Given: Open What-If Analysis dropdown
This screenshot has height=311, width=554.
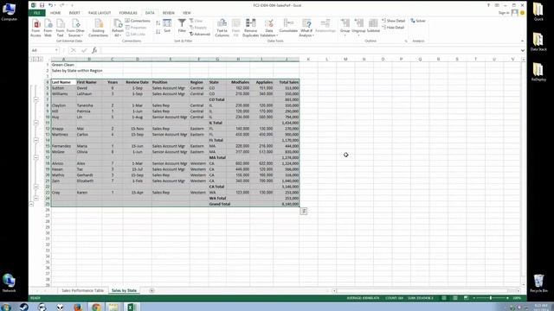Looking at the screenshot, I should [x=306, y=28].
